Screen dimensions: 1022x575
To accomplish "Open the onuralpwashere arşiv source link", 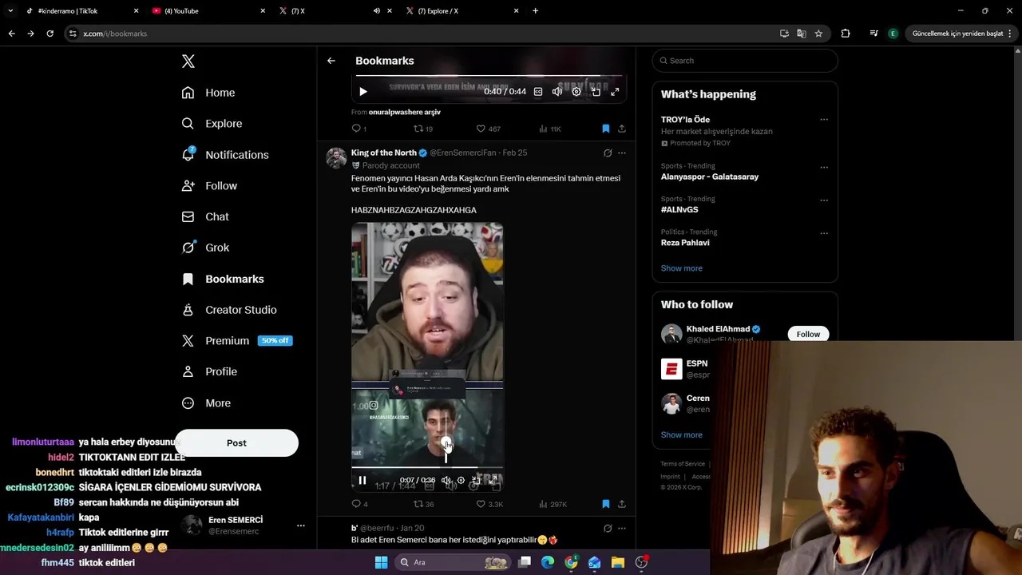I will (404, 113).
